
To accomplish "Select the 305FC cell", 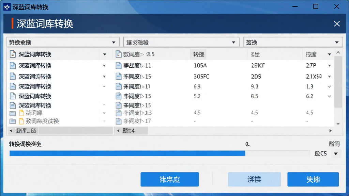I will [x=201, y=77].
